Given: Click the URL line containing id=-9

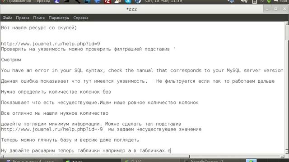Looking at the screenshot, I should point(101,129).
